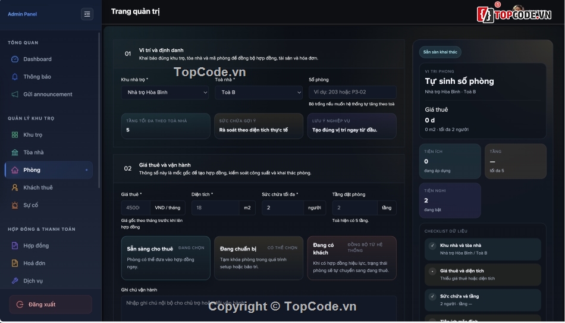Click the Gửi announcement megaphone icon
This screenshot has height=323, width=565.
[15, 95]
